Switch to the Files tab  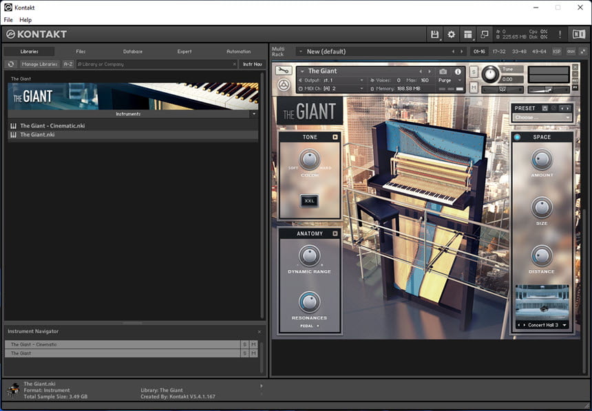(x=81, y=52)
